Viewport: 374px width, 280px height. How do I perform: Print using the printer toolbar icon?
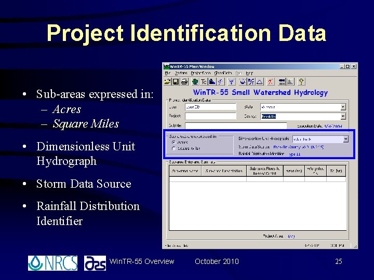click(x=184, y=82)
